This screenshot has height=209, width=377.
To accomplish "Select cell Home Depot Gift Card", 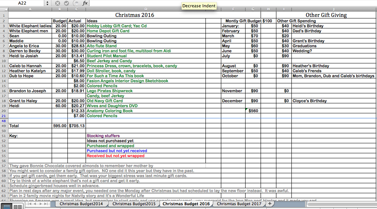I will point(146,31).
